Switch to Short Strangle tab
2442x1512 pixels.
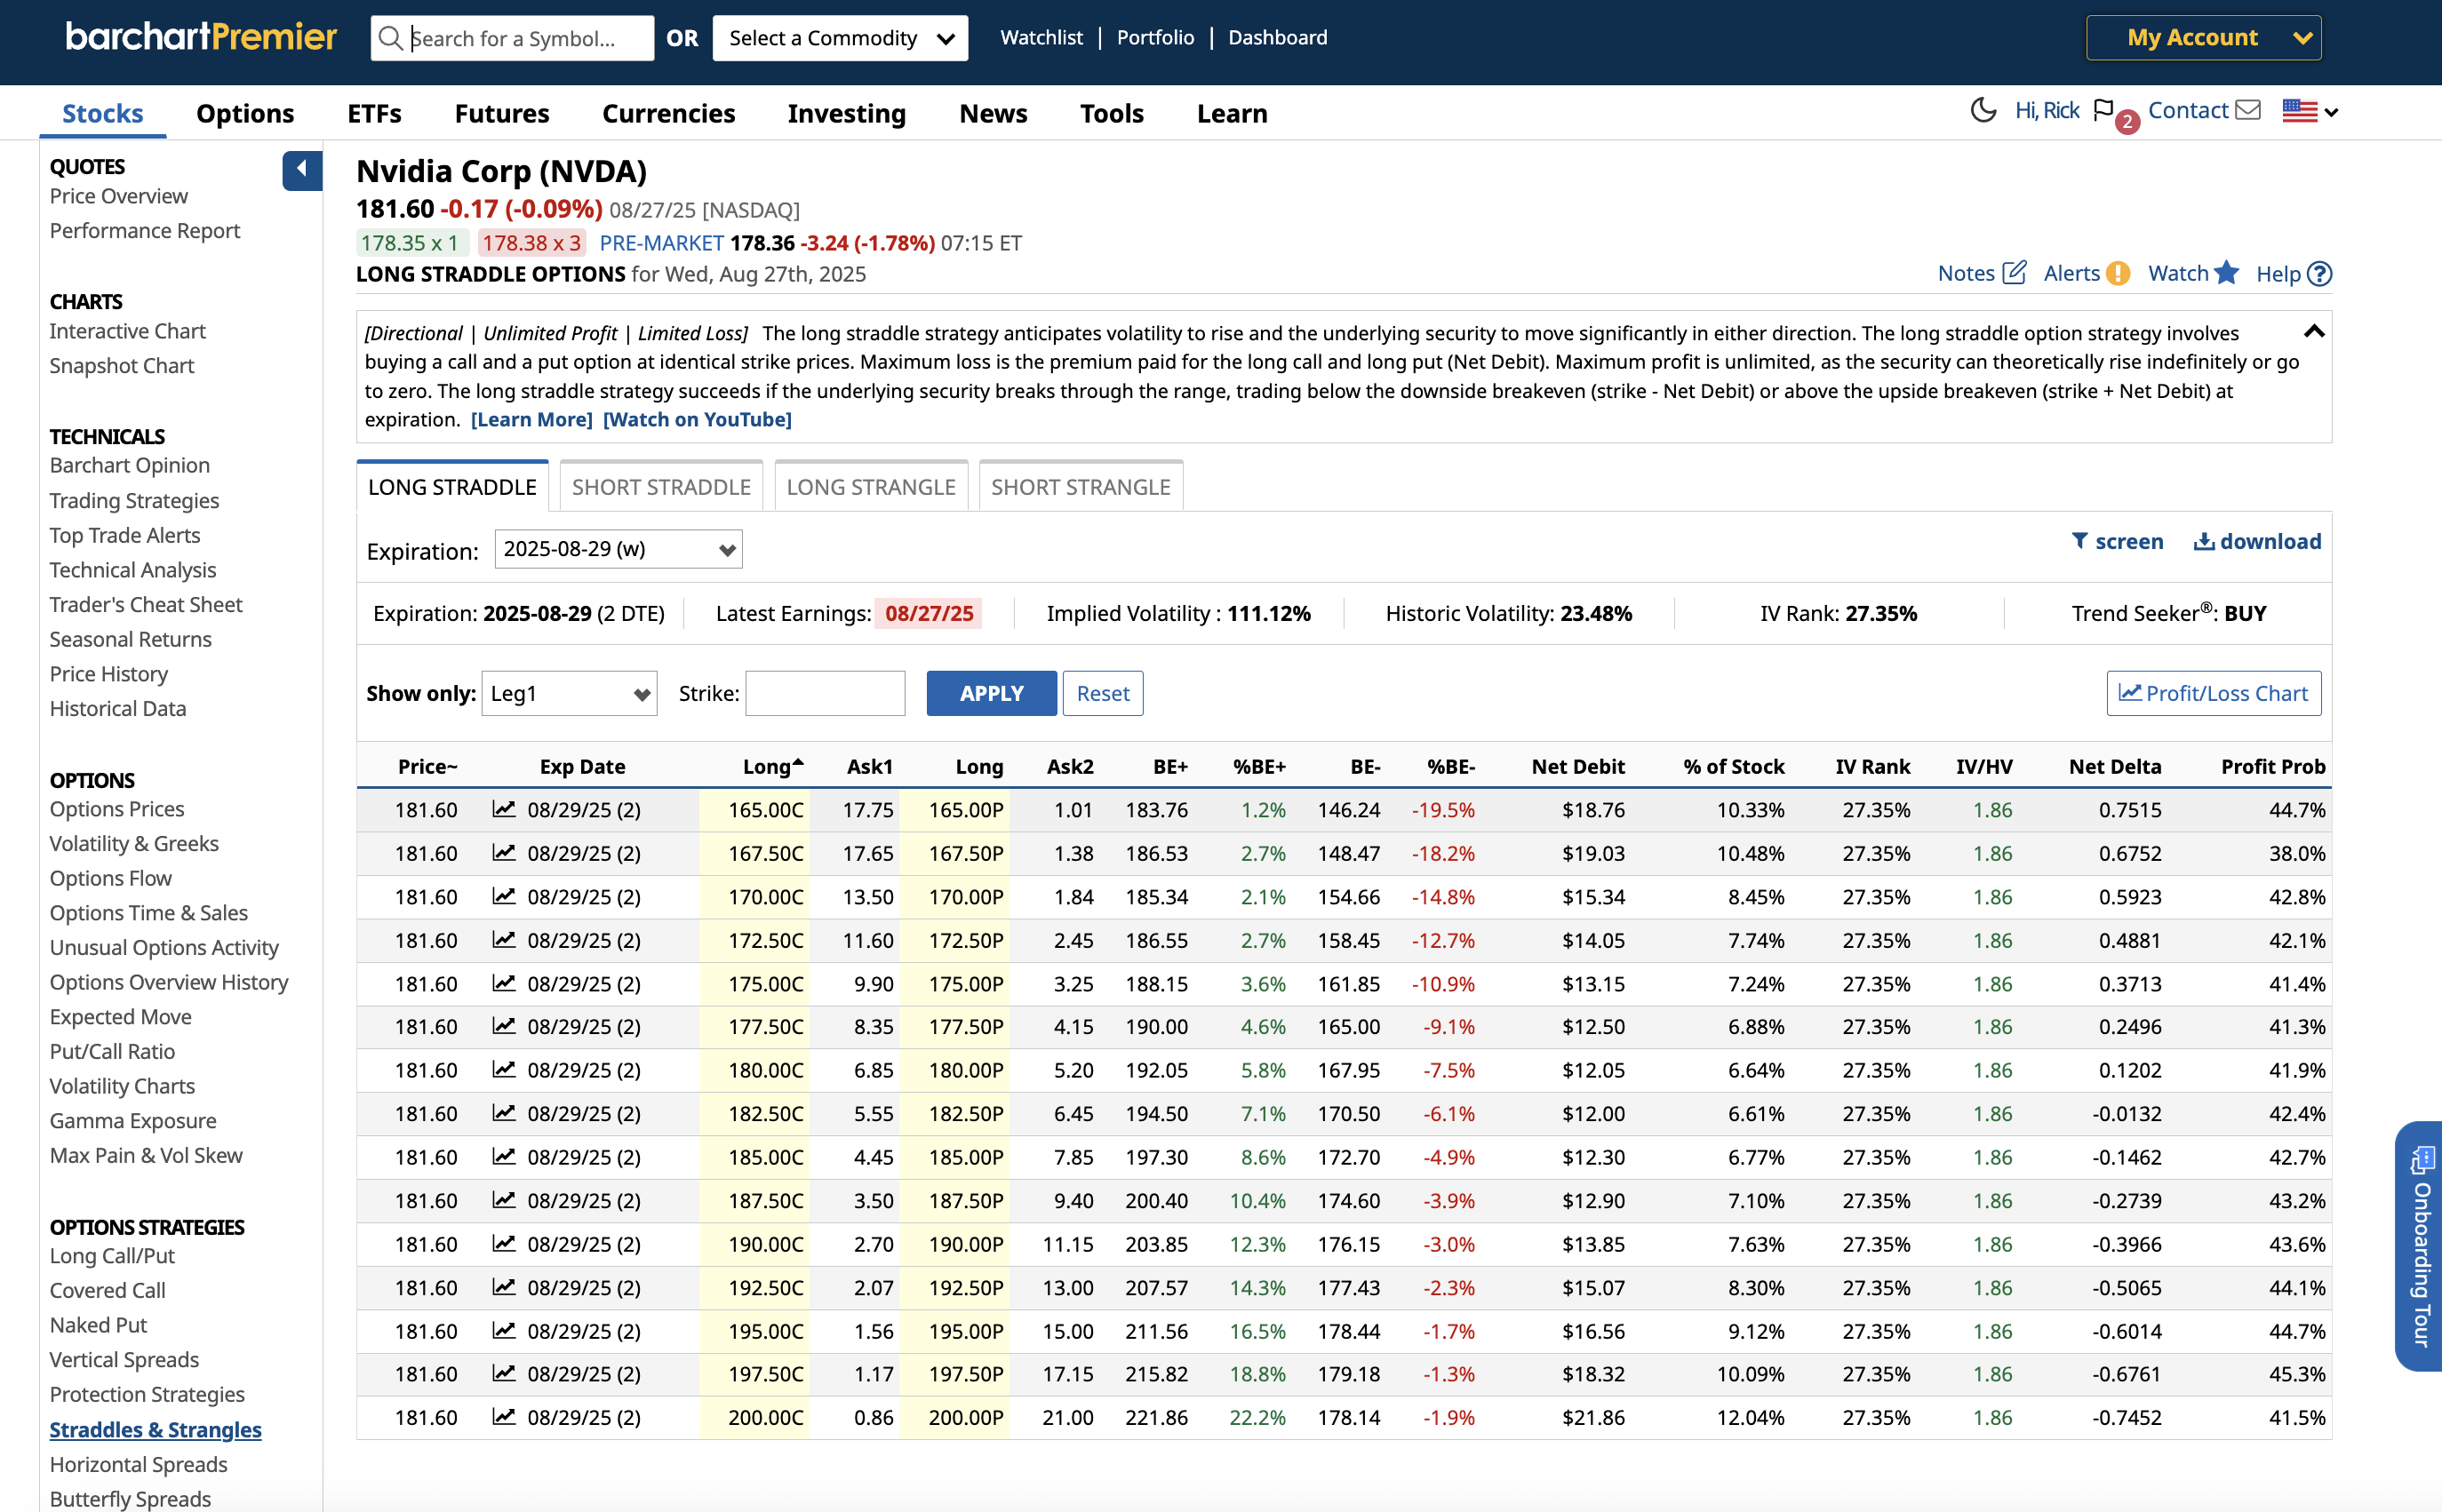tap(1081, 487)
